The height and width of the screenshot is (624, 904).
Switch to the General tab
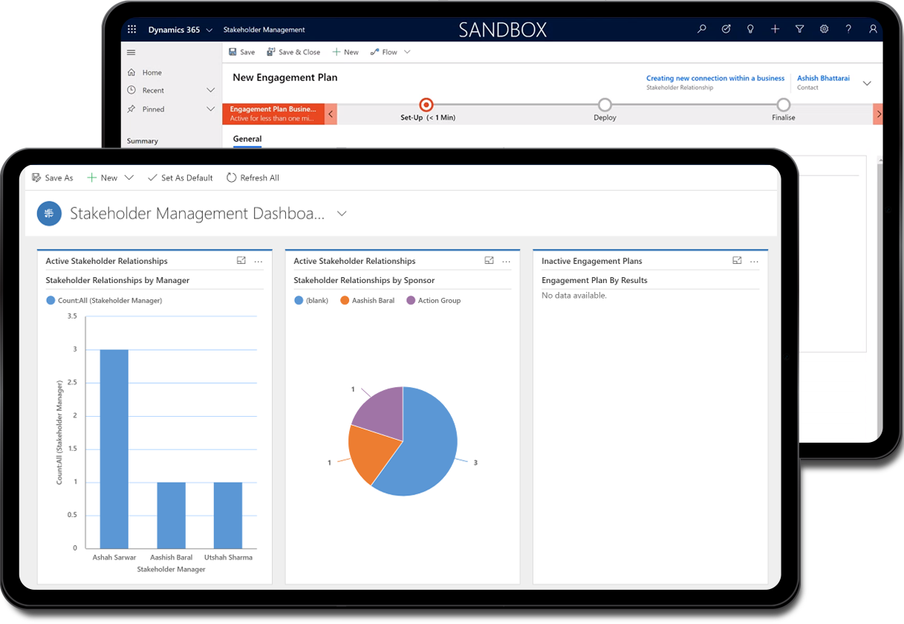(x=247, y=139)
